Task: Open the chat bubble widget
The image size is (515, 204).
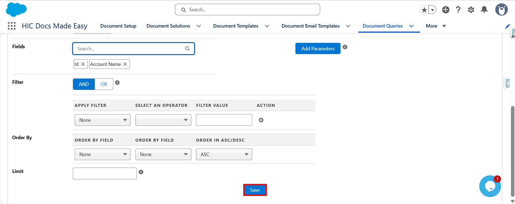Action: (x=490, y=186)
